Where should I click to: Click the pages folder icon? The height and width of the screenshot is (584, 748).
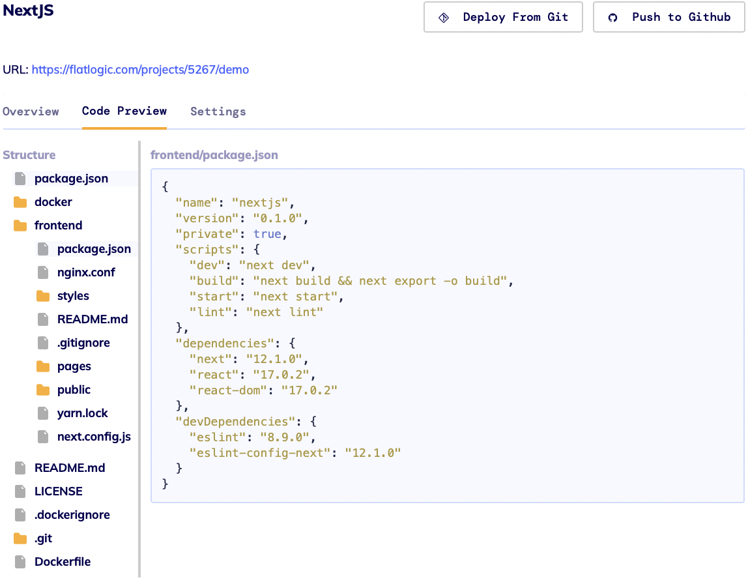(43, 366)
